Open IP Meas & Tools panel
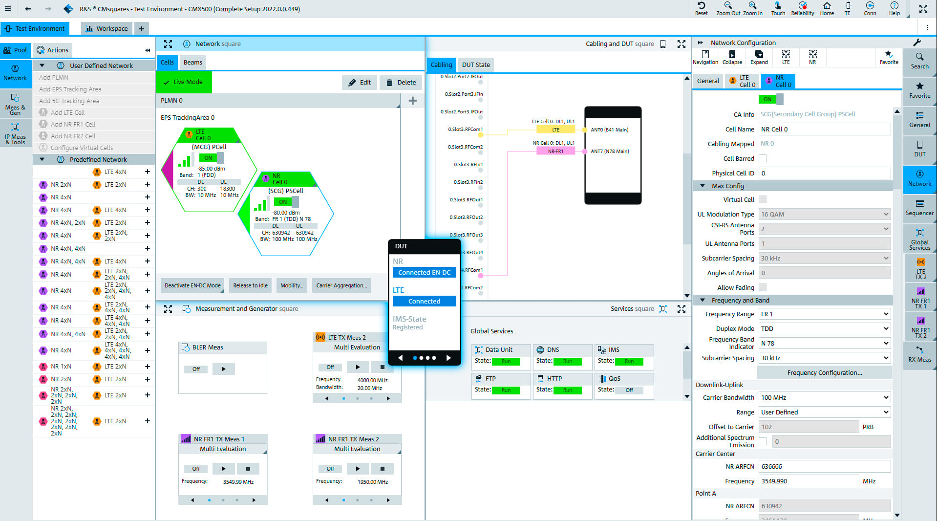This screenshot has width=937, height=521. tap(15, 132)
